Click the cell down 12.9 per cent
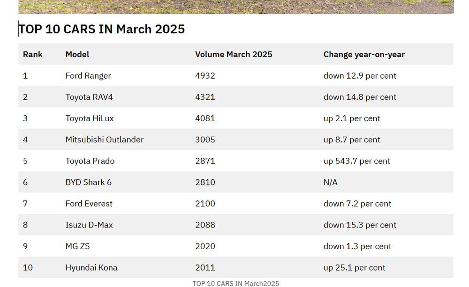 point(360,76)
